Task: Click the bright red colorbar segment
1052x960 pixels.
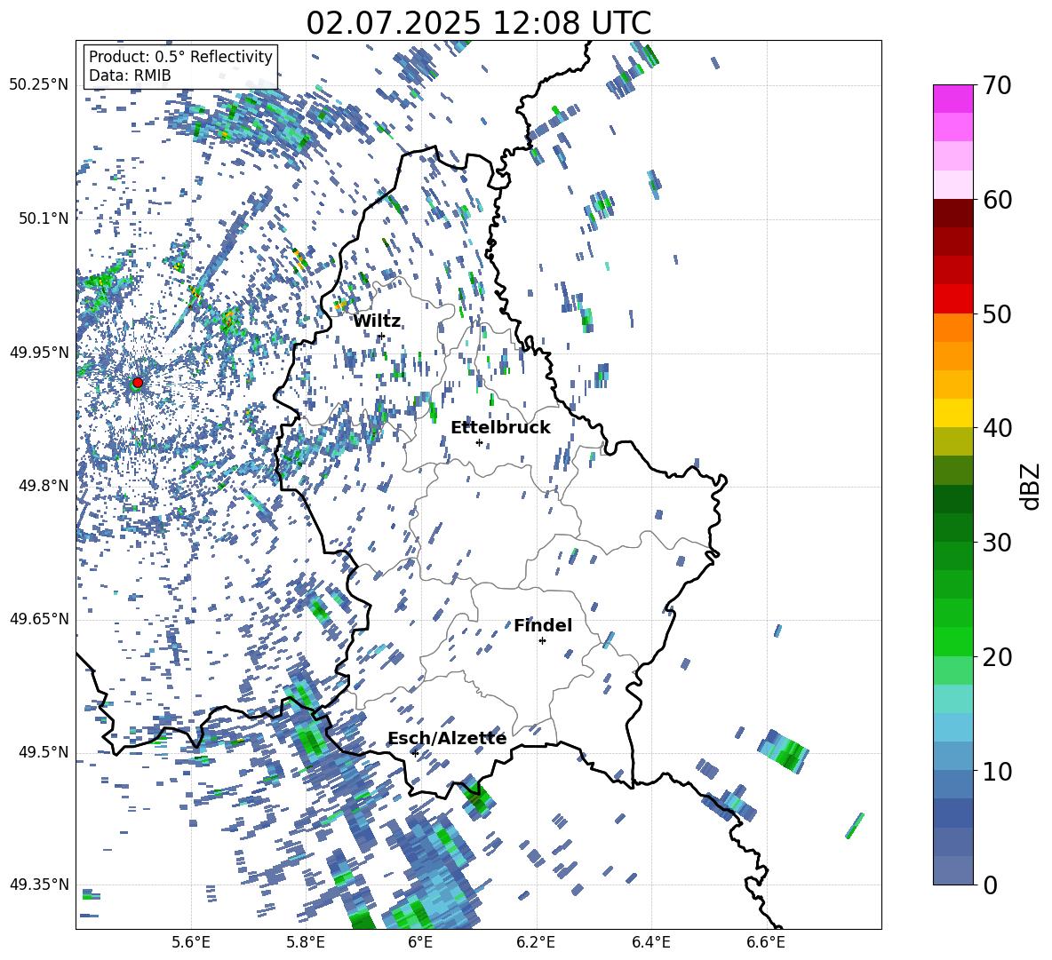Action: tap(953, 299)
